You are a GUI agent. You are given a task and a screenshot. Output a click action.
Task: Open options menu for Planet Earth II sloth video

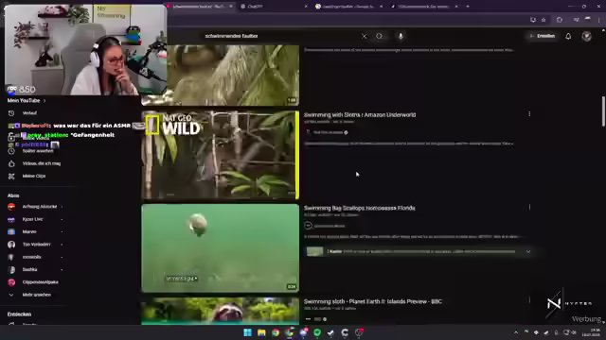click(529, 300)
